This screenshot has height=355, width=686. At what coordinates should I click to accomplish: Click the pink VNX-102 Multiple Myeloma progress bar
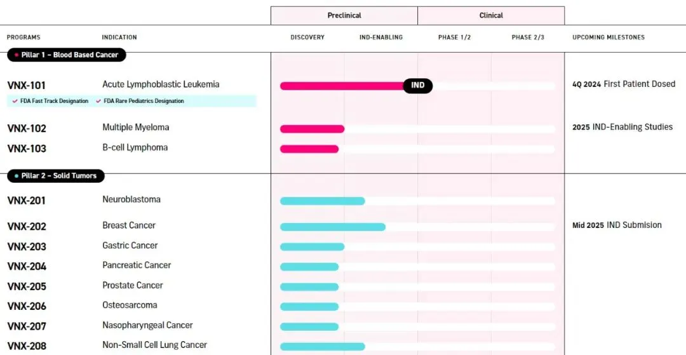click(x=313, y=129)
